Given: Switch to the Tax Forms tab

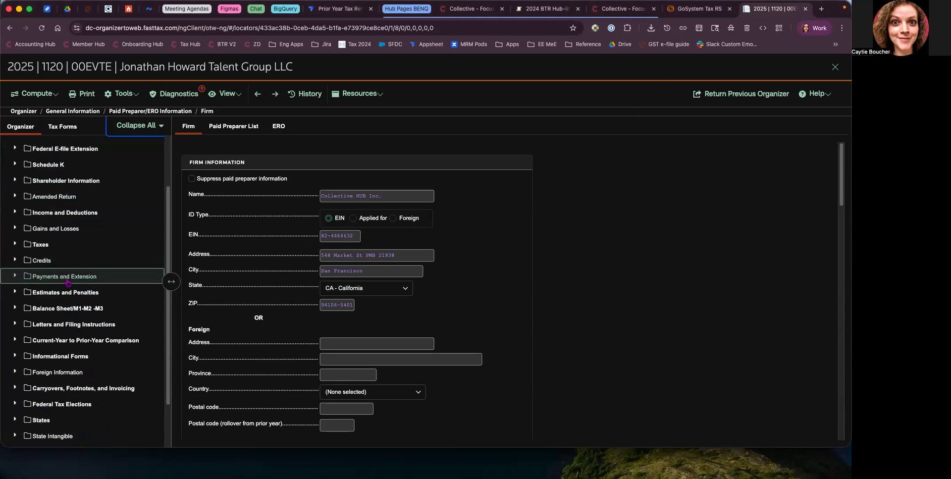Looking at the screenshot, I should [62, 127].
